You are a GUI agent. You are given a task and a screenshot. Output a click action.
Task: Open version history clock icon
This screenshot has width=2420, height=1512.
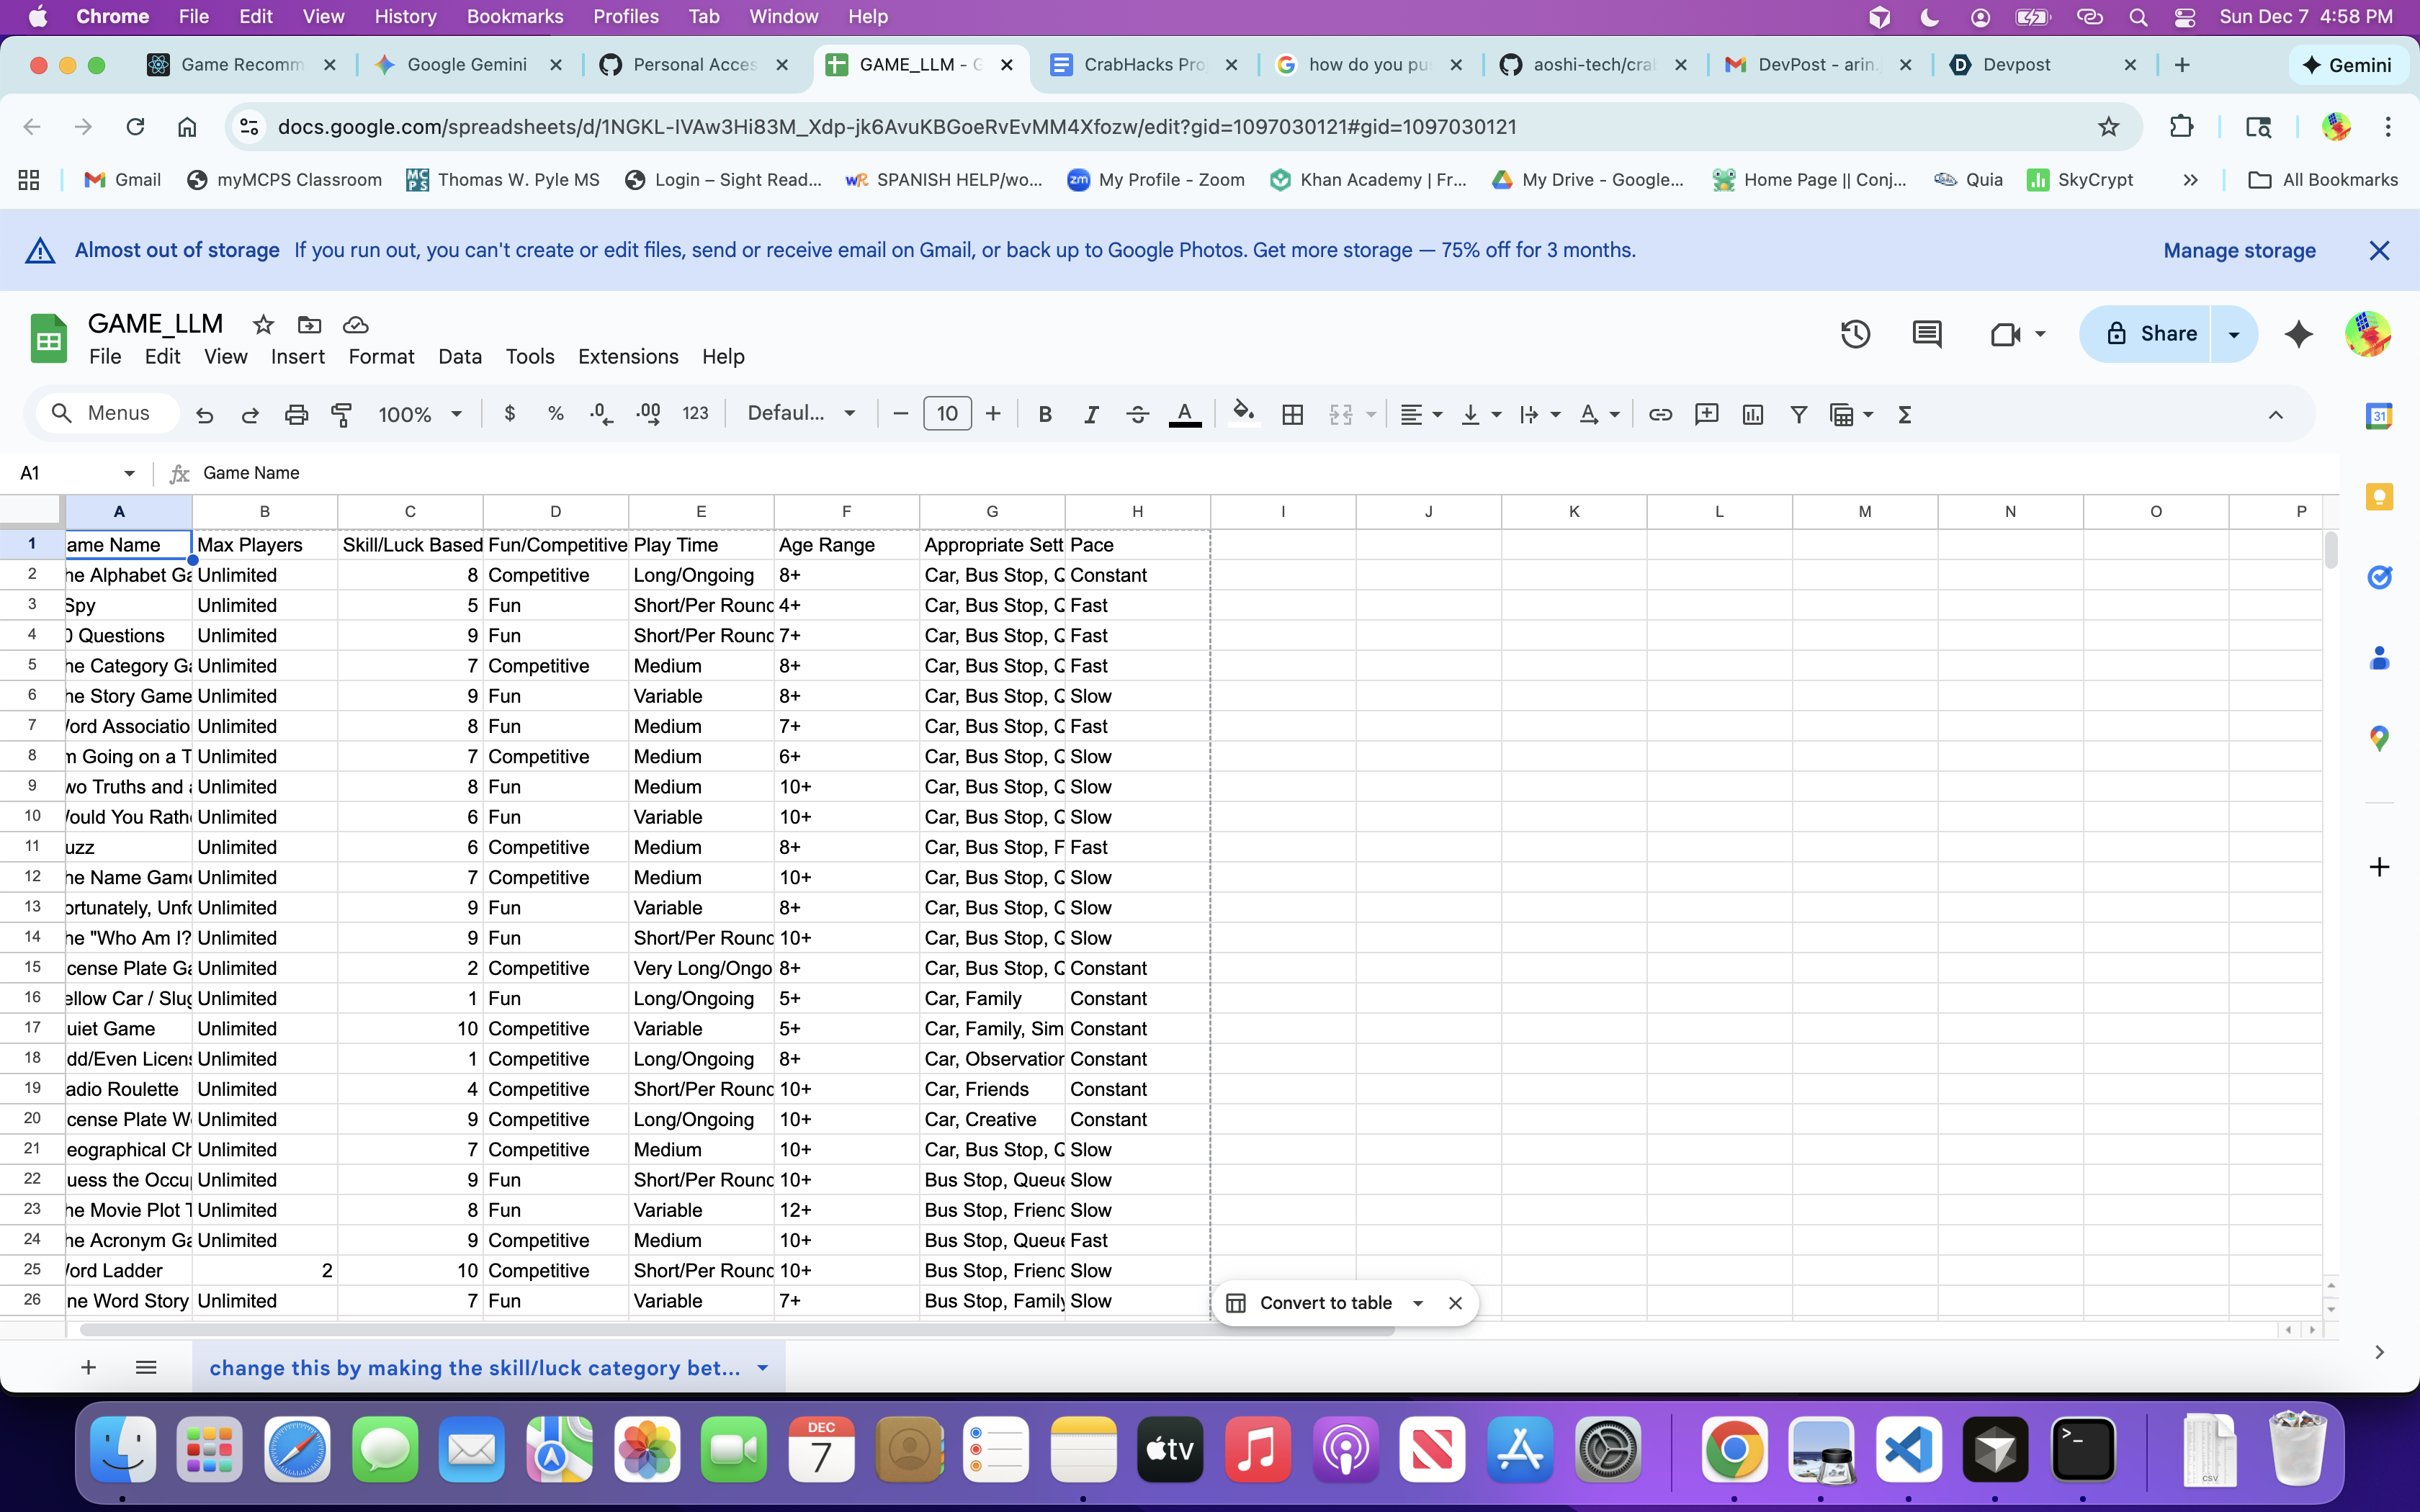click(x=1855, y=334)
